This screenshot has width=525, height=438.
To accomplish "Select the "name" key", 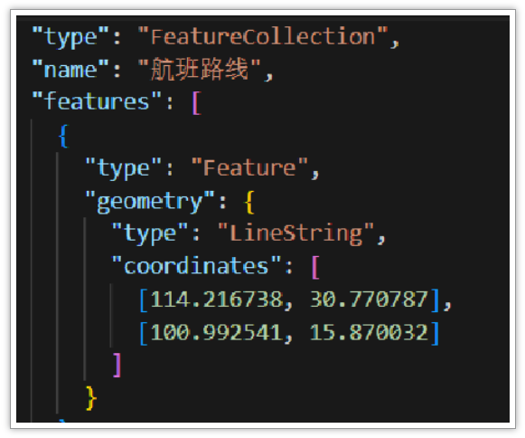I will click(70, 70).
